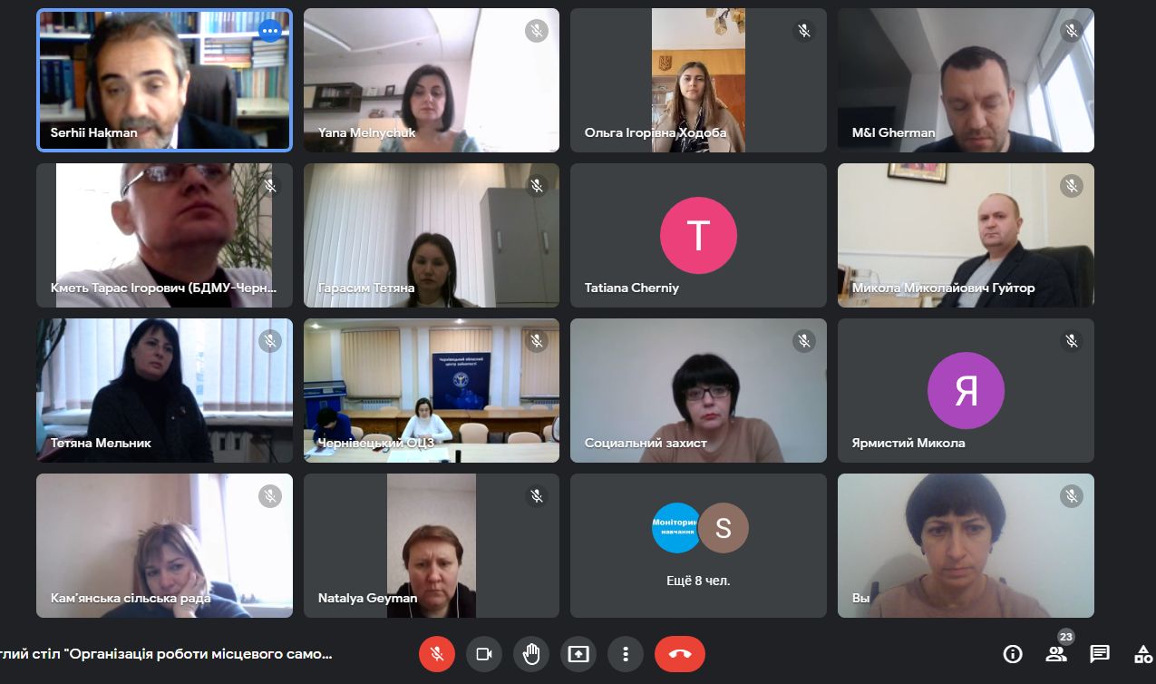Open the activities shapes icon
The width and height of the screenshot is (1156, 684).
click(x=1143, y=654)
